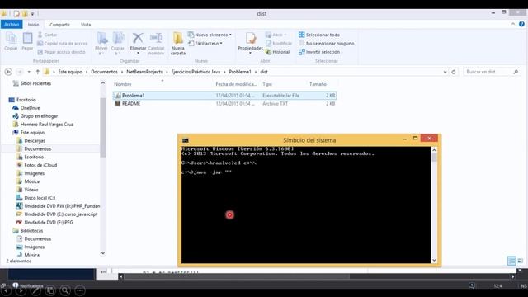
Task: Open recent locations dropdown arrow
Action: (x=29, y=72)
